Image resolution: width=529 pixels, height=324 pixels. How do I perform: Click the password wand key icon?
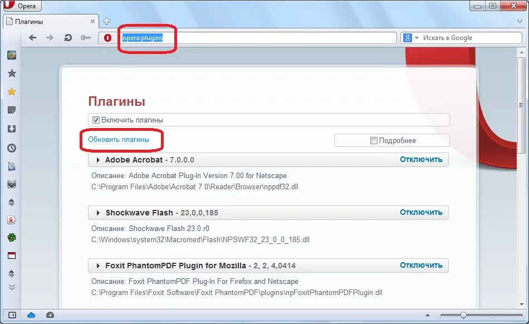point(85,38)
